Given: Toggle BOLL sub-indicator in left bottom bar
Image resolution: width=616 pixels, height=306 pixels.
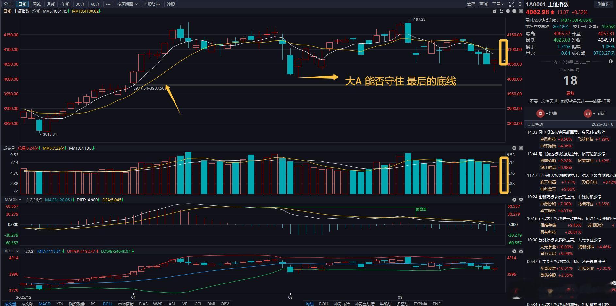Looking at the screenshot, I should [x=108, y=304].
